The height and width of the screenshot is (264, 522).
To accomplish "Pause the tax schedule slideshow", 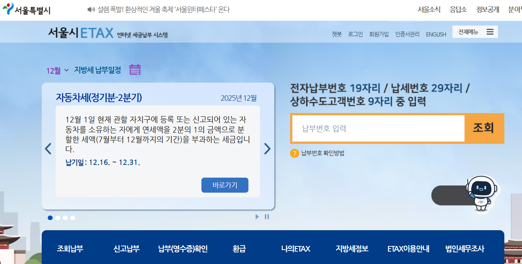I will 267,217.
